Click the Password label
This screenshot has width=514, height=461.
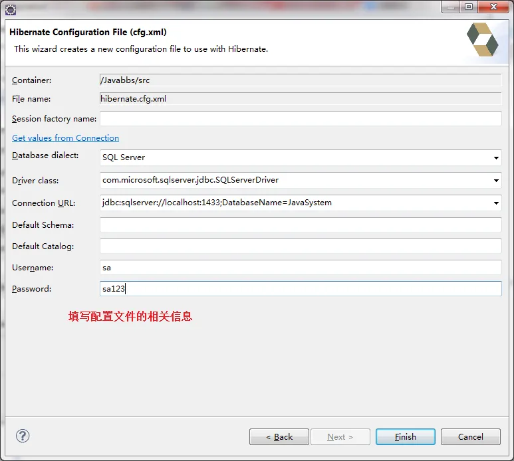[x=31, y=289]
